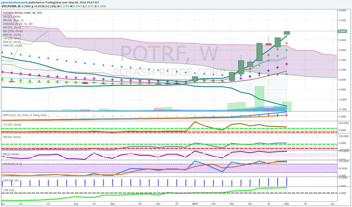Click the Feb time axis label
The width and height of the screenshot is (352, 207).
point(213,204)
